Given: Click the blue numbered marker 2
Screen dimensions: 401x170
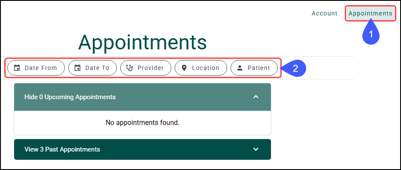Looking at the screenshot, I should point(294,68).
